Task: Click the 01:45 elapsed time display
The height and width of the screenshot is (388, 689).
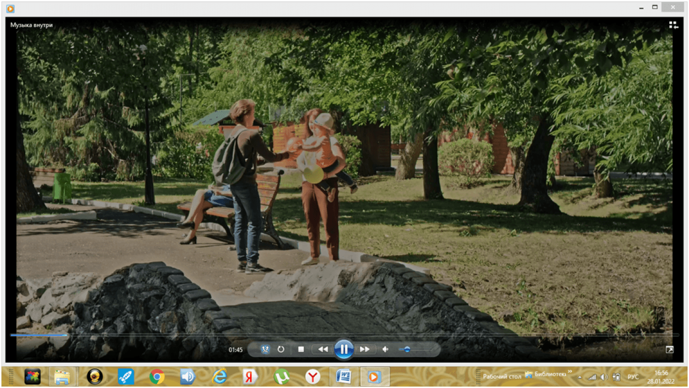Action: 235,350
